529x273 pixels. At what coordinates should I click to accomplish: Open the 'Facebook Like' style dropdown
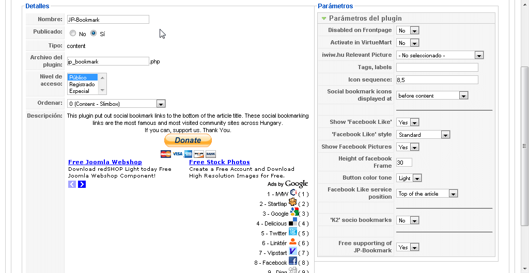pyautogui.click(x=424, y=135)
